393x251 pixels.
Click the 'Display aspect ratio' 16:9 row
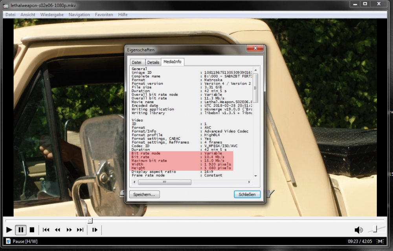click(173, 171)
